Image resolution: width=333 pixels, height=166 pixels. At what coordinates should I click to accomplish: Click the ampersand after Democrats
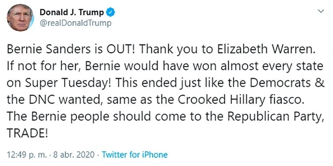[320, 83]
